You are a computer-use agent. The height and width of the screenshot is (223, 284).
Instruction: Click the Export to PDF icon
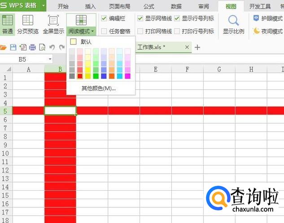23,47
